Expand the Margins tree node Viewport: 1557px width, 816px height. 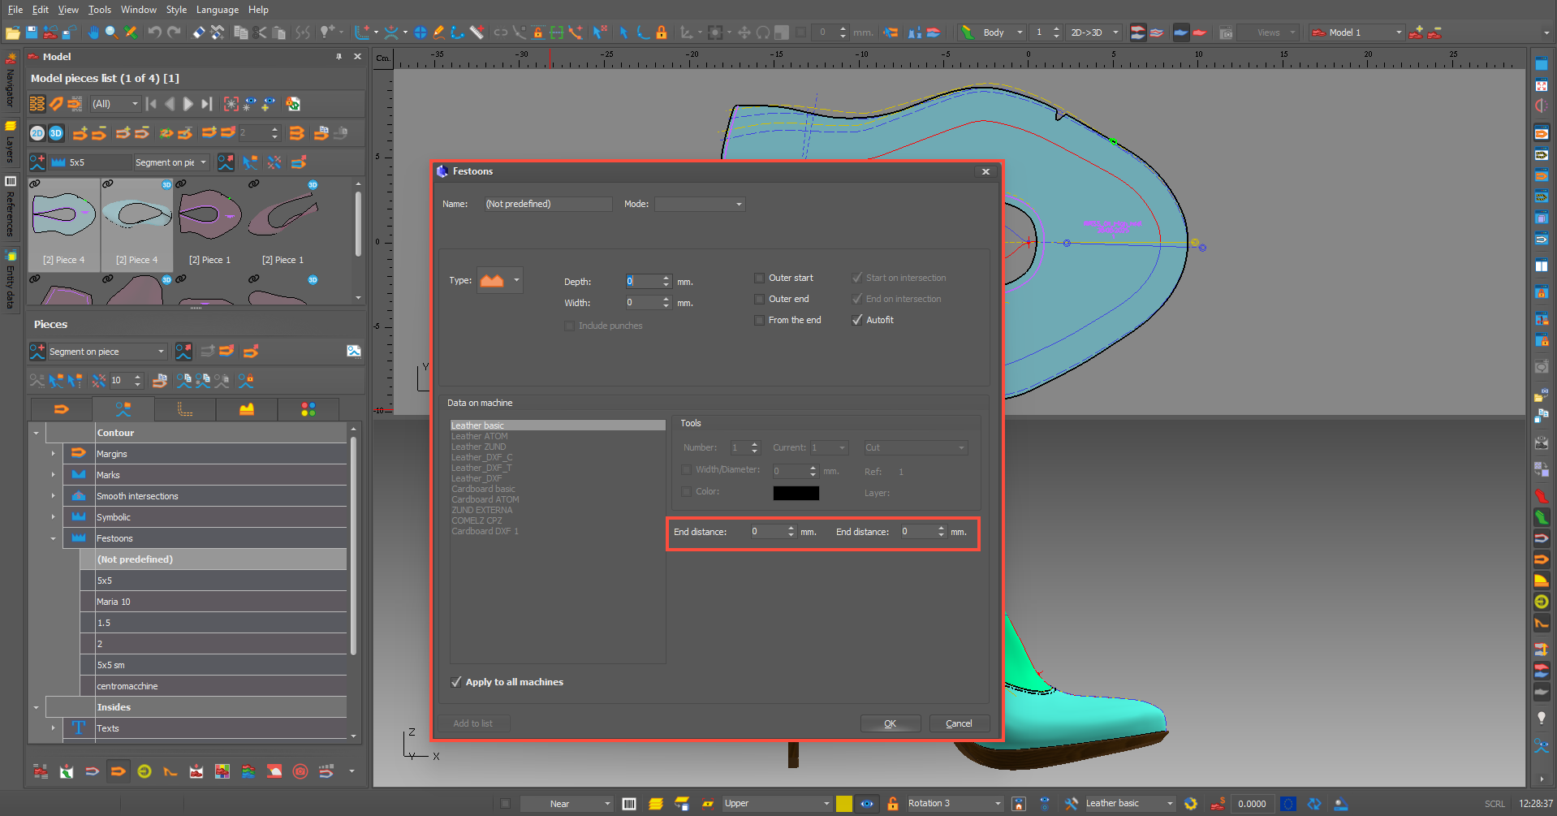[54, 454]
